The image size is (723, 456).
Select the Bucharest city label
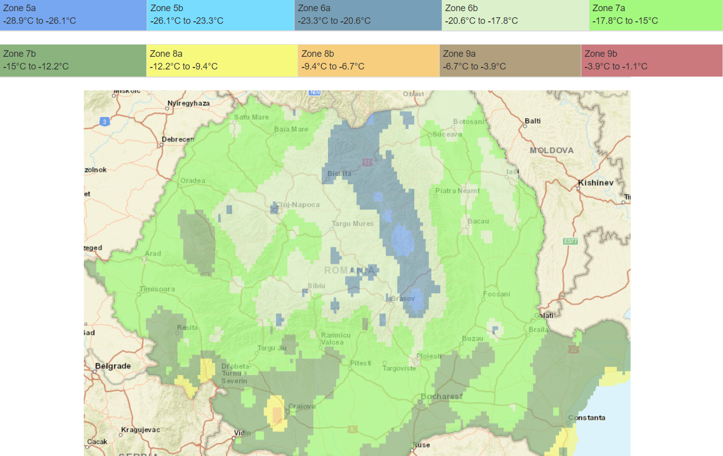(x=442, y=396)
